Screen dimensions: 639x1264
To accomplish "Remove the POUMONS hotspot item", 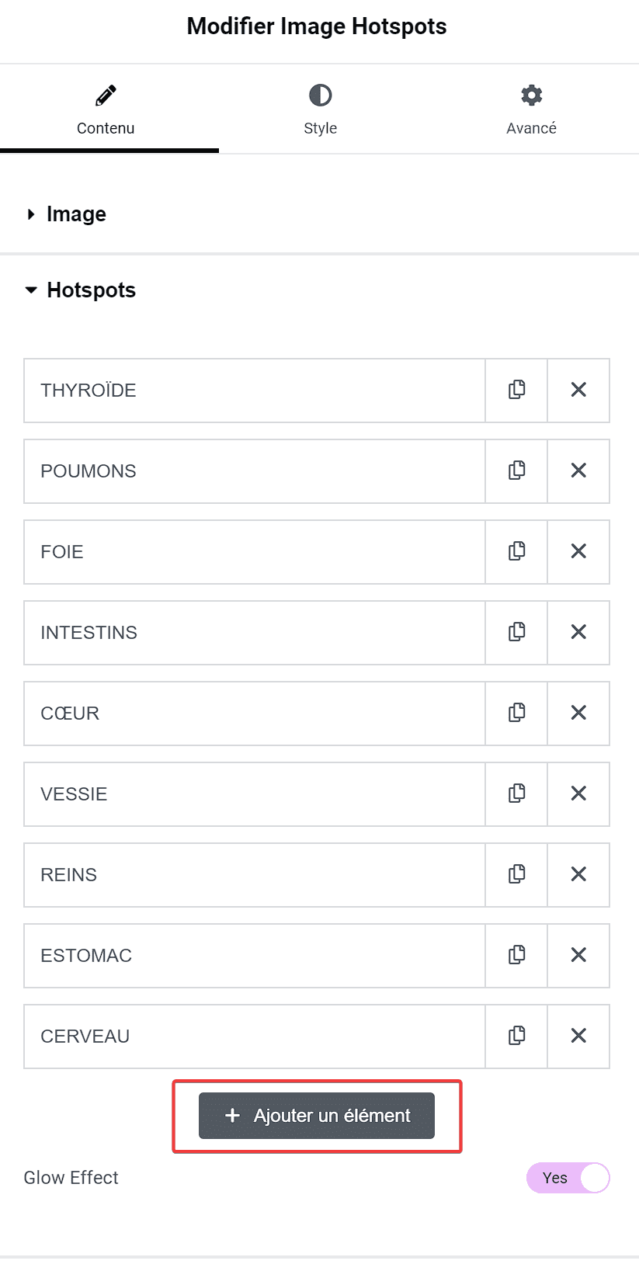I will pos(578,471).
